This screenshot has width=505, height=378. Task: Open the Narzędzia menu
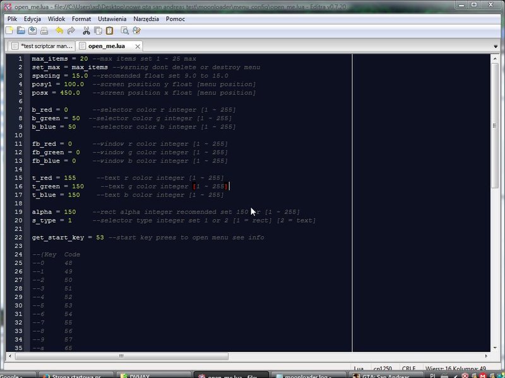point(146,19)
